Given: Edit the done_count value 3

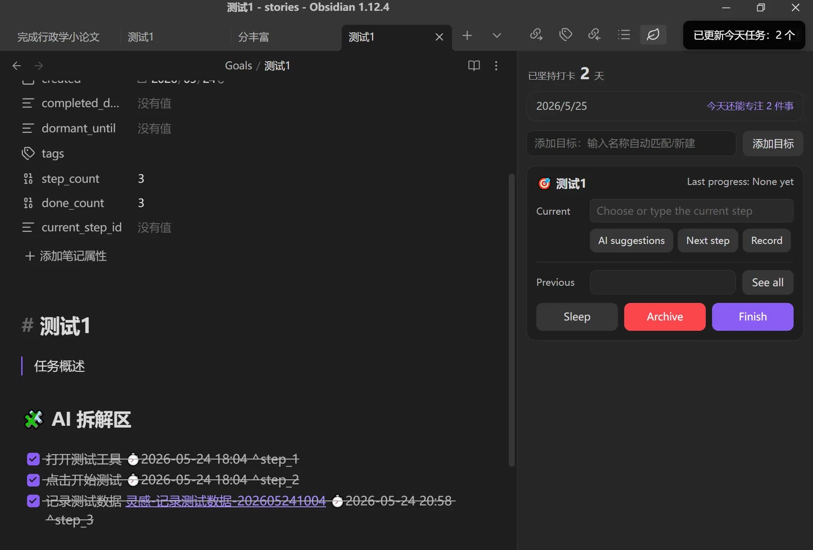Looking at the screenshot, I should 141,203.
